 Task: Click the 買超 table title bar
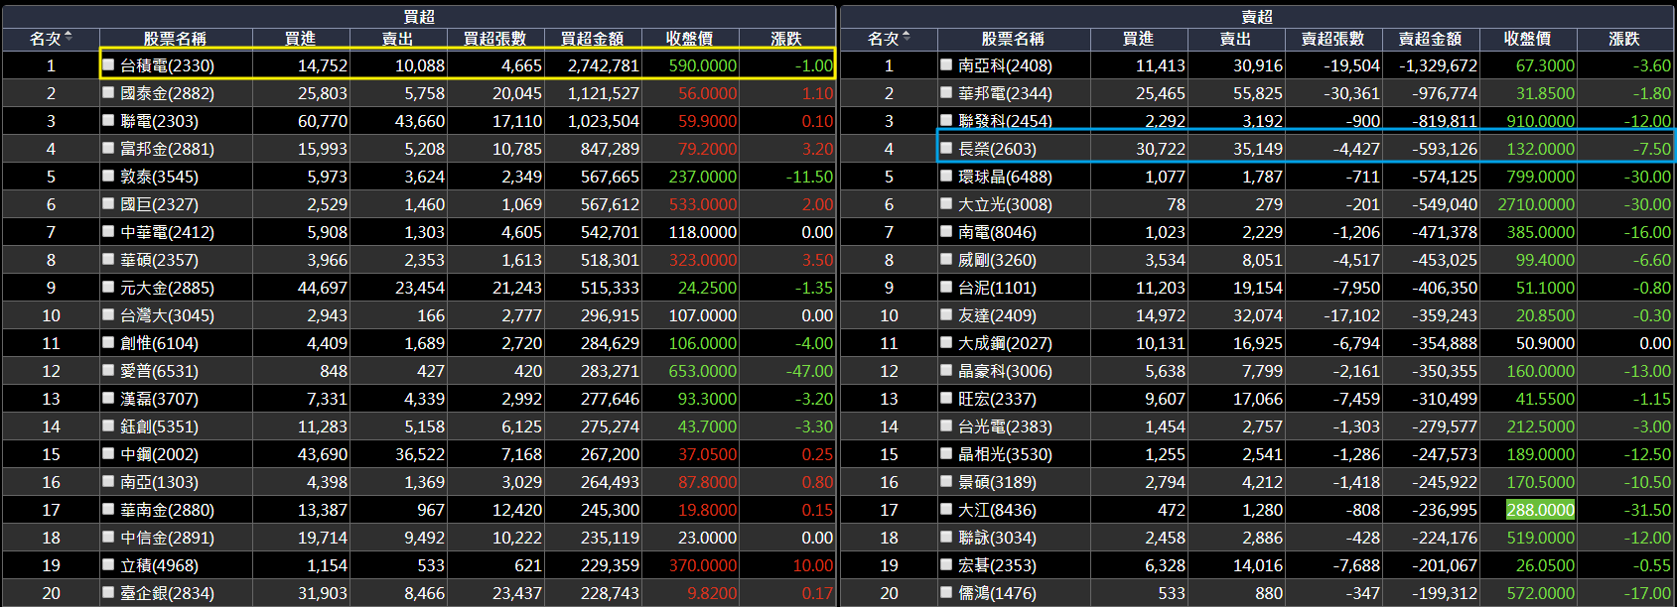pos(419,17)
